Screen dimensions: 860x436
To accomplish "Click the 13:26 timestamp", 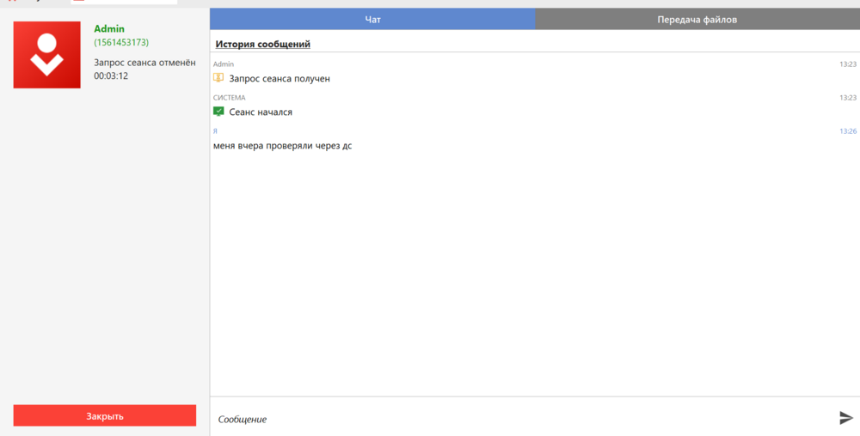I will (848, 131).
